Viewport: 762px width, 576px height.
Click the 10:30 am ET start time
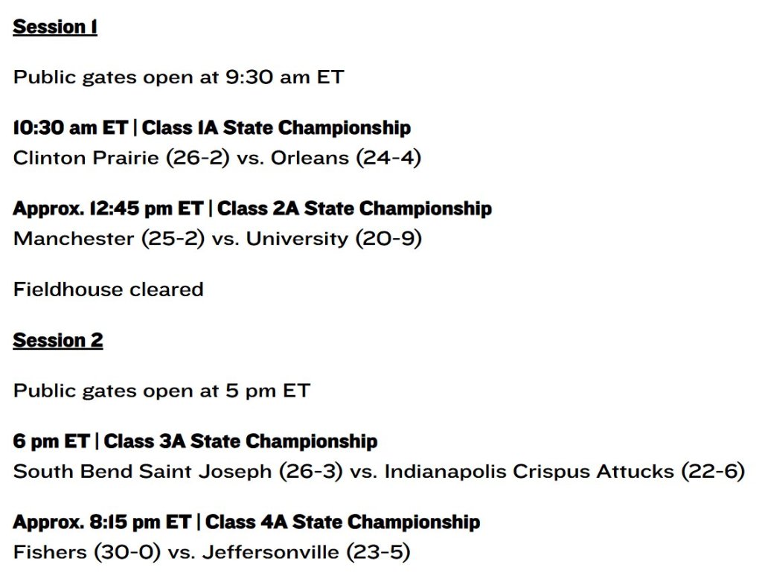pos(71,128)
